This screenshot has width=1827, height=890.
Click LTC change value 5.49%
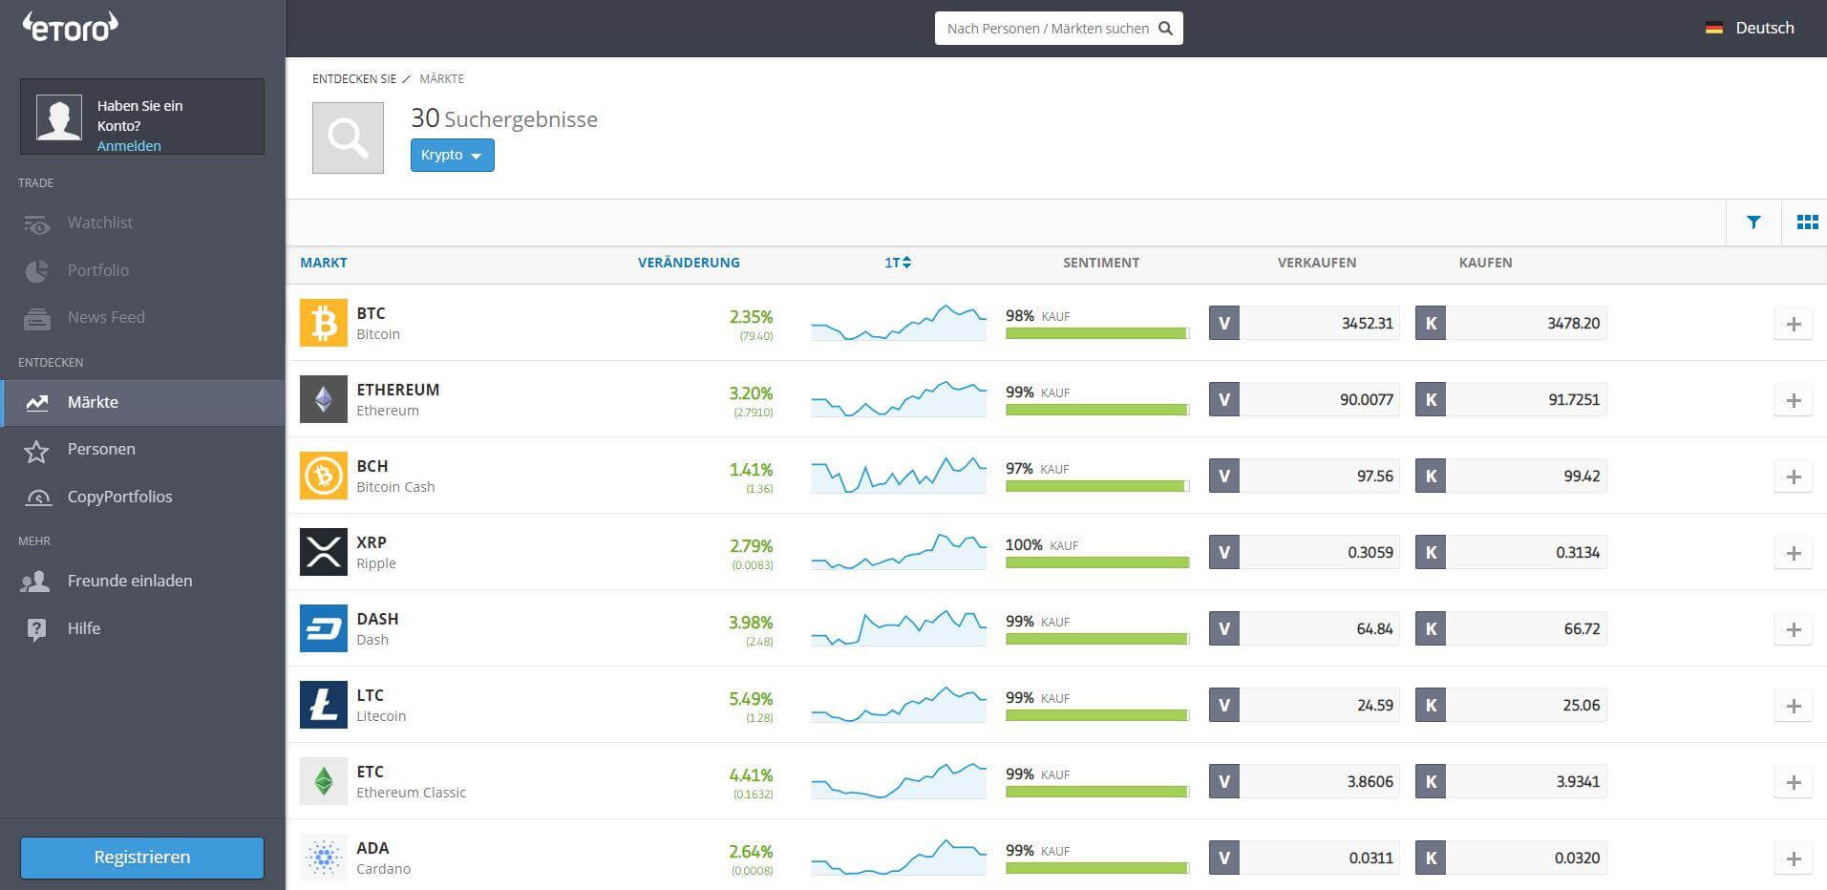(751, 699)
